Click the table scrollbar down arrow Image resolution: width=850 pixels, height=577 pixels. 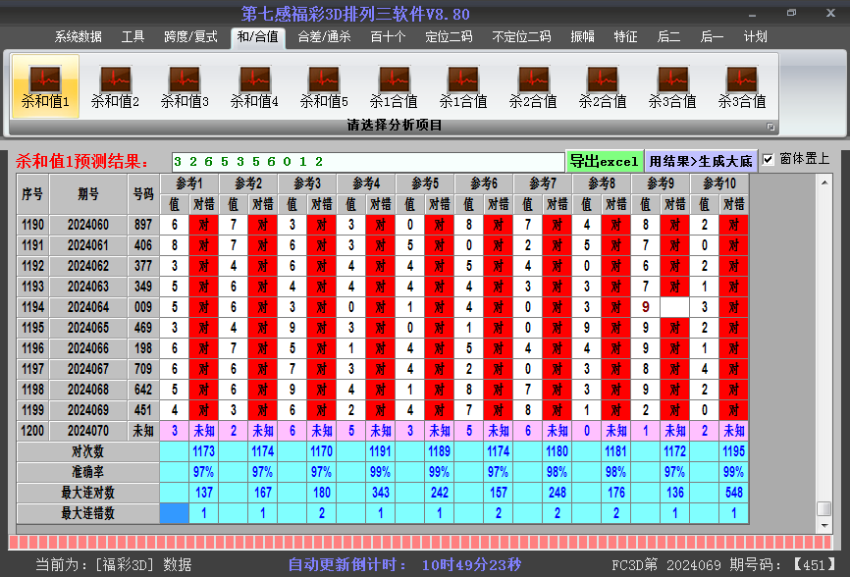click(x=823, y=526)
